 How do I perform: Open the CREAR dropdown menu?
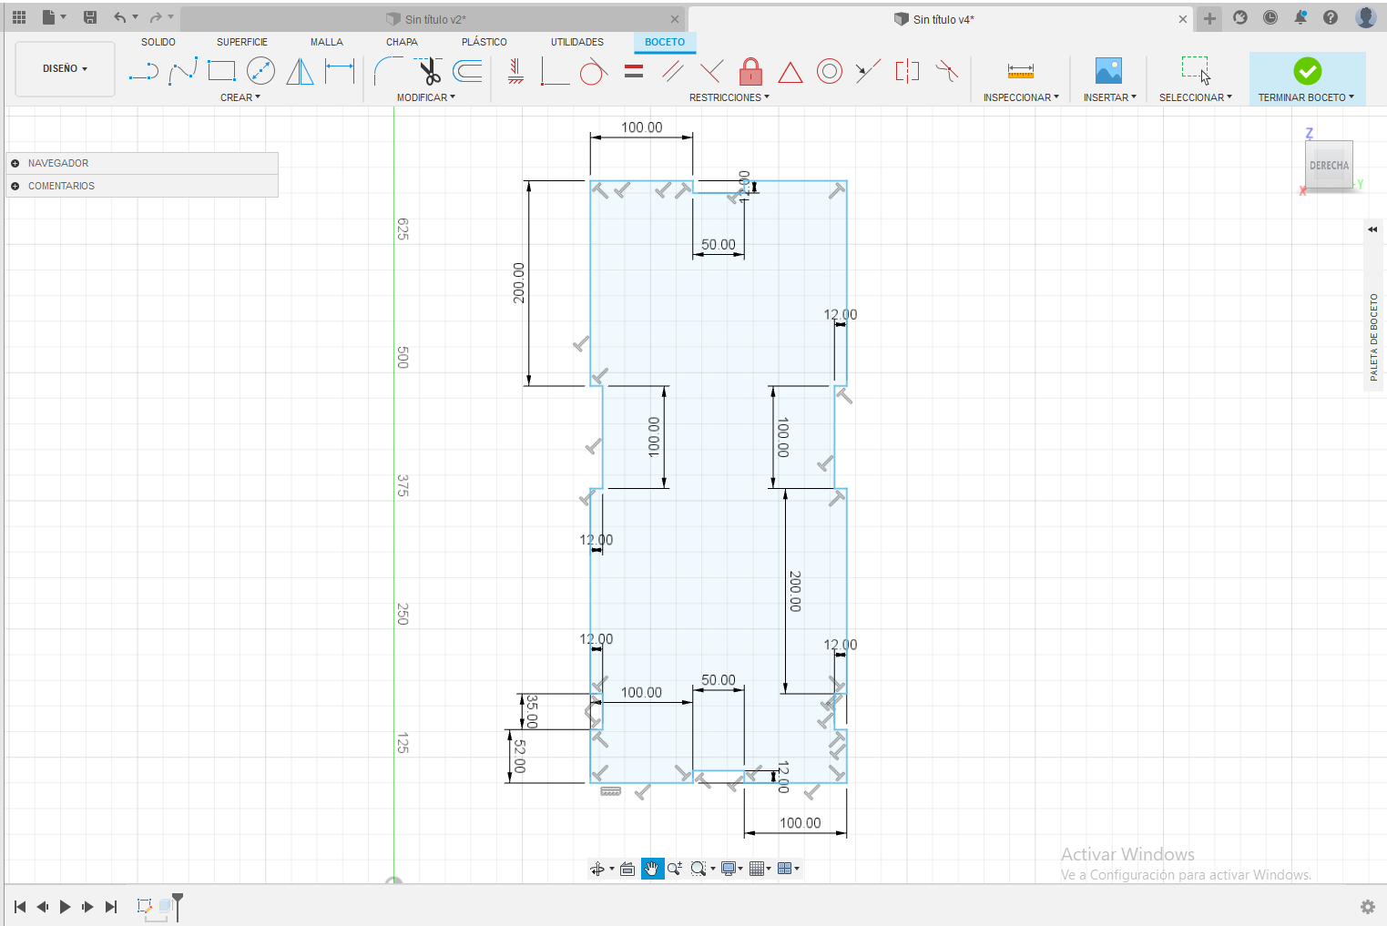(x=240, y=97)
